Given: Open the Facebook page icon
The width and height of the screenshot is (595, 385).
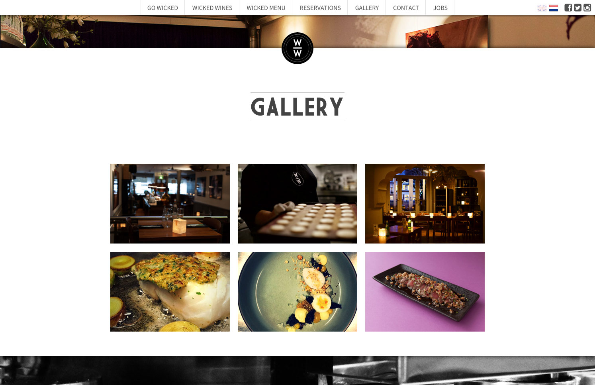Looking at the screenshot, I should pos(568,8).
